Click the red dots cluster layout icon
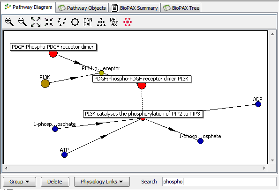The width and height of the screenshot is (279, 190). 128,22
